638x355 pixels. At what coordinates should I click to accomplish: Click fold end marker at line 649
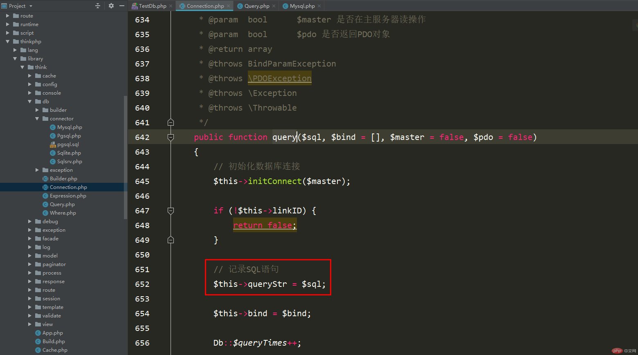[x=171, y=240]
